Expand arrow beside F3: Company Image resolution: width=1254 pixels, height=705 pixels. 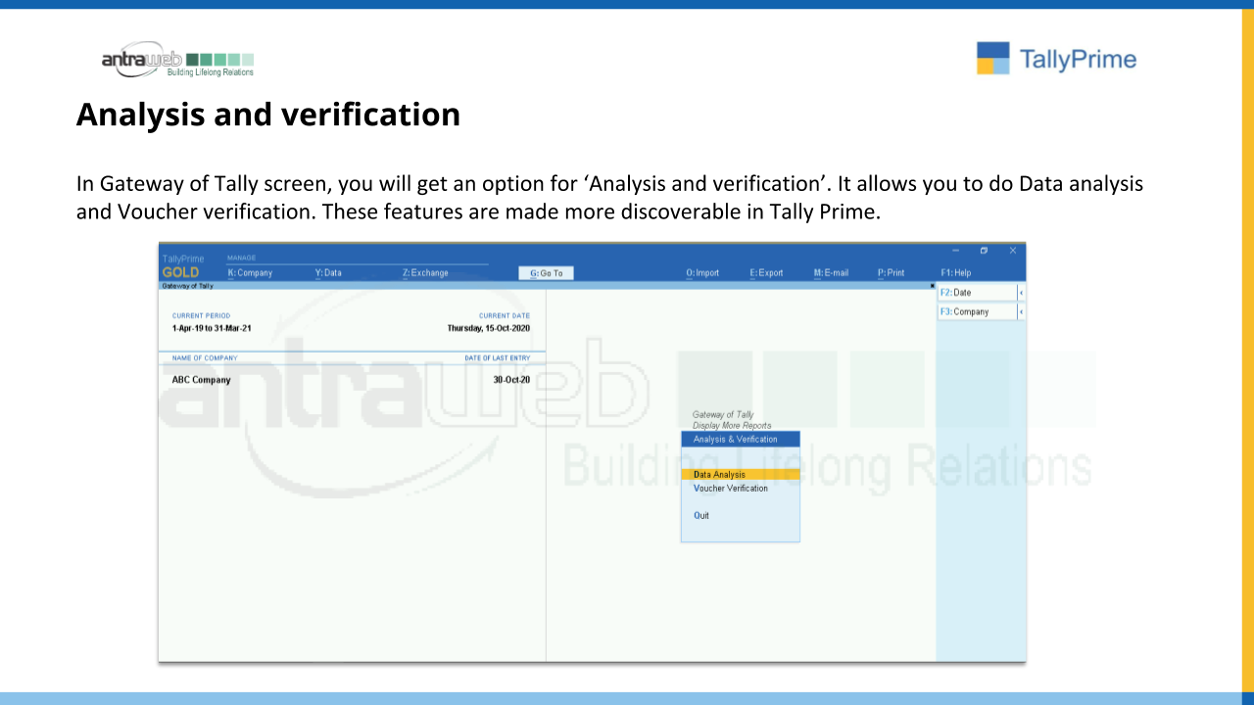[x=1022, y=311]
